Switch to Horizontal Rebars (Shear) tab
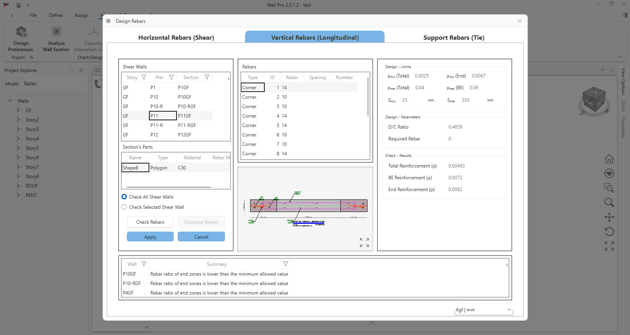Viewport: 630px width, 335px height. pos(176,38)
